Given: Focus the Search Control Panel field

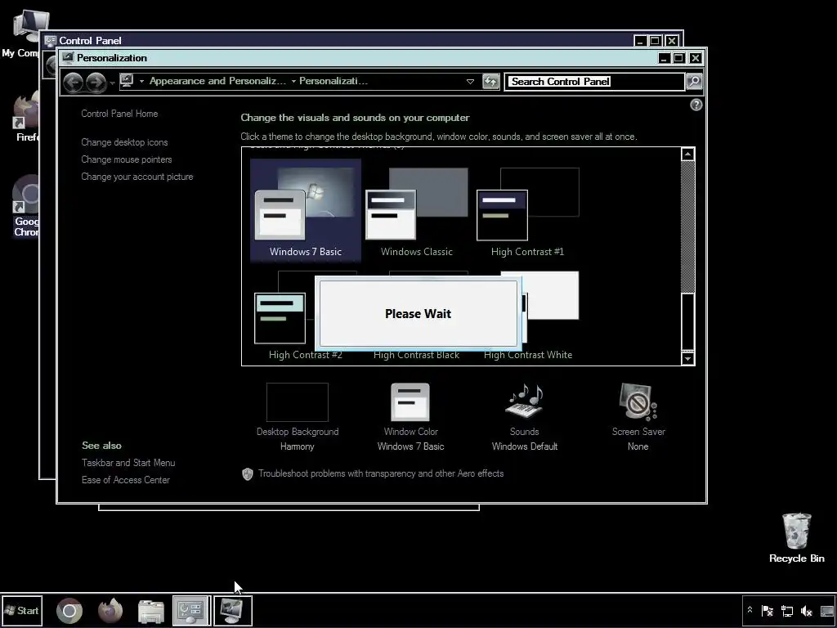Looking at the screenshot, I should (x=594, y=81).
